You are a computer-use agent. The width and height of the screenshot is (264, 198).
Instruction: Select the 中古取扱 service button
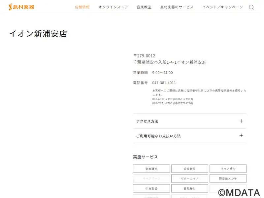click(x=151, y=188)
